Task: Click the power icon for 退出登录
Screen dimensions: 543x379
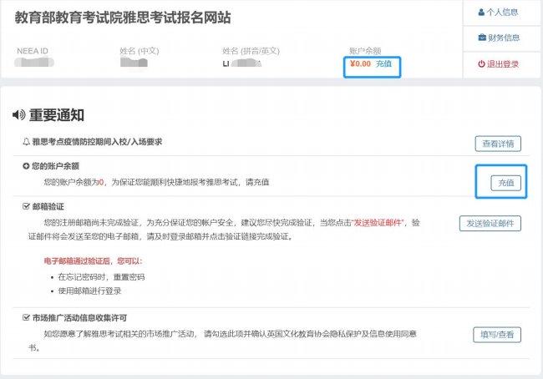Action: click(x=481, y=64)
